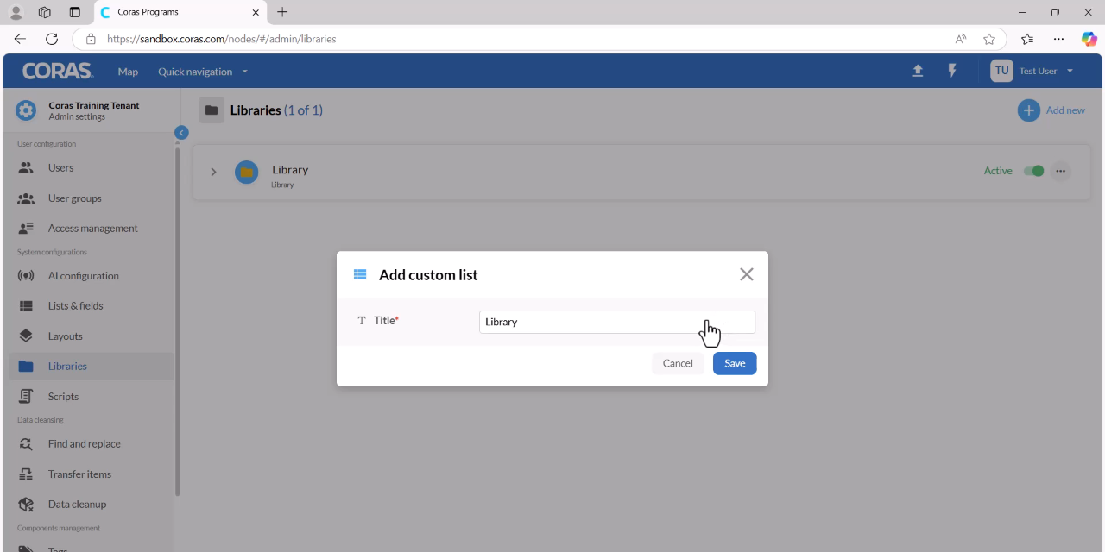Open Layouts in the sidebar
1105x552 pixels.
(x=91, y=336)
